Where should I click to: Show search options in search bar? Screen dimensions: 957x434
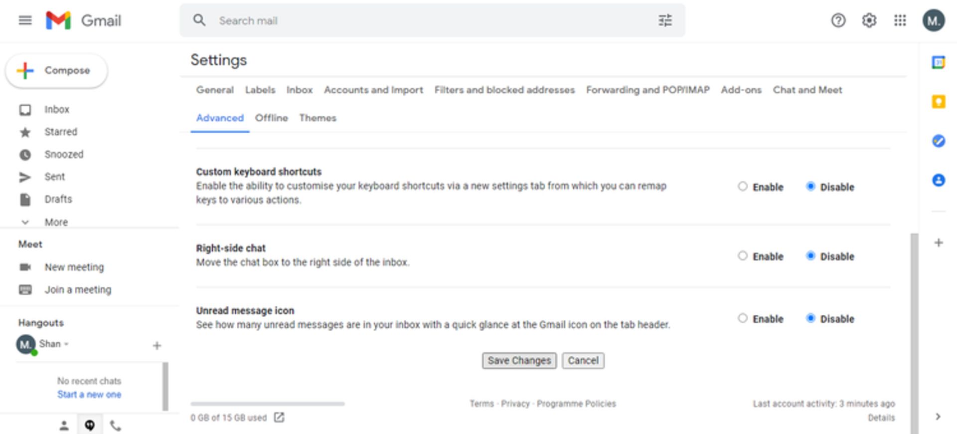coord(665,20)
